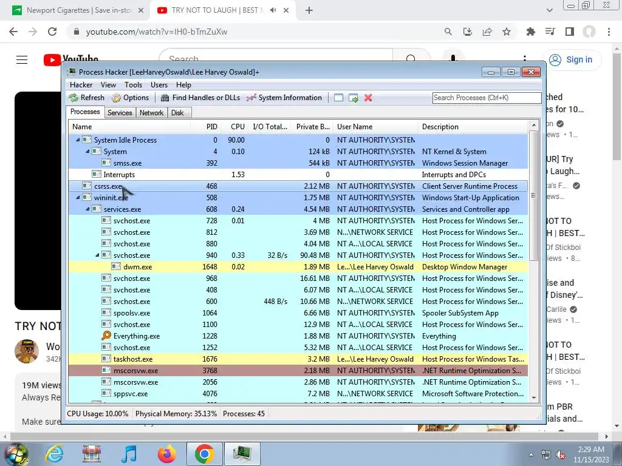Sort processes by the CPU column
The image size is (622, 466).
pos(234,127)
